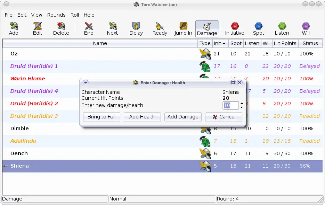Click the damage/health input field

click(x=231, y=105)
